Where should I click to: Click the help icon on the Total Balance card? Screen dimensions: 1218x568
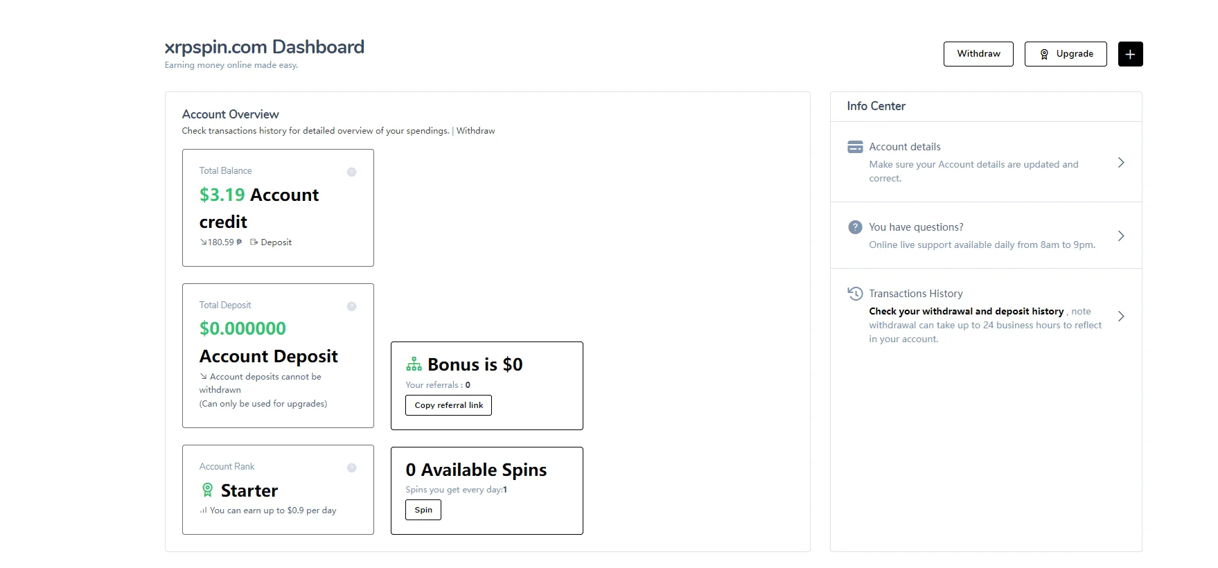[352, 172]
